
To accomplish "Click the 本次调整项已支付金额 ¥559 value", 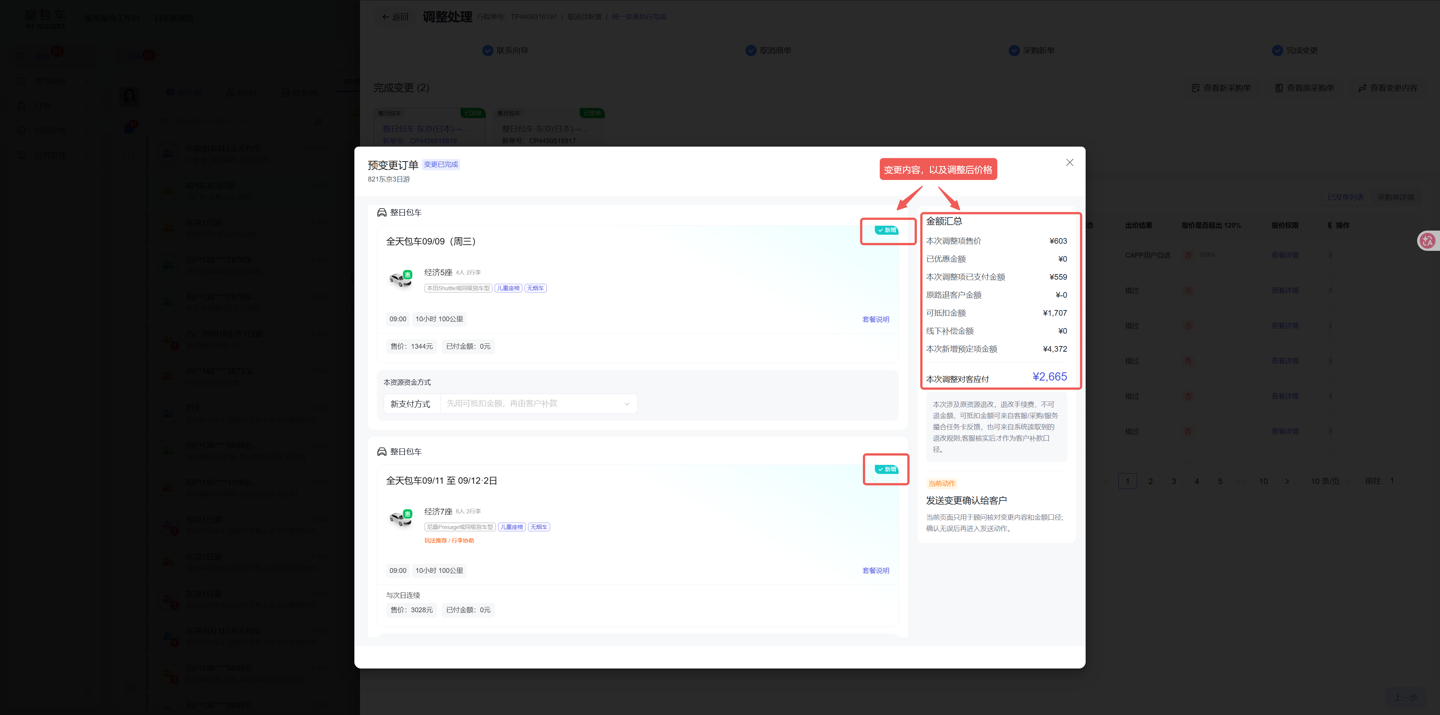I will tap(1058, 277).
